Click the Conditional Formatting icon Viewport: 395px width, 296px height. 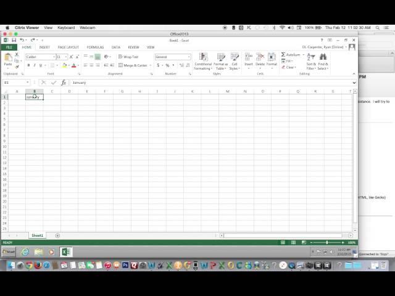pos(203,57)
